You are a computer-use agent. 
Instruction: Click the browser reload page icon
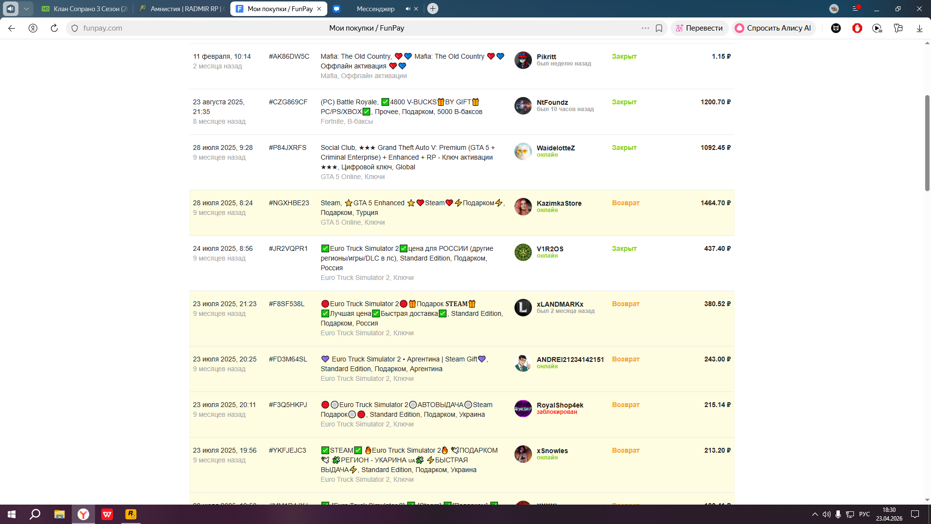[54, 28]
